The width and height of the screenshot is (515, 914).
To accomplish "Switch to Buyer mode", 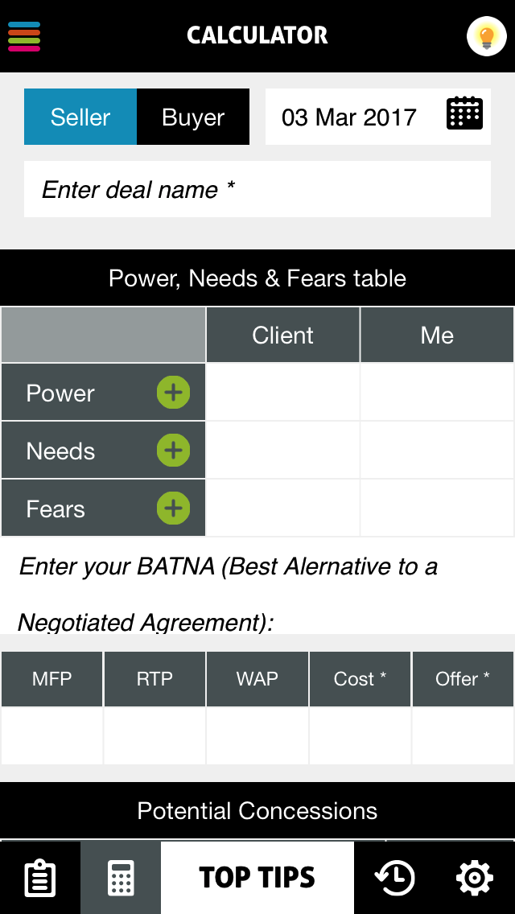I will coord(193,117).
